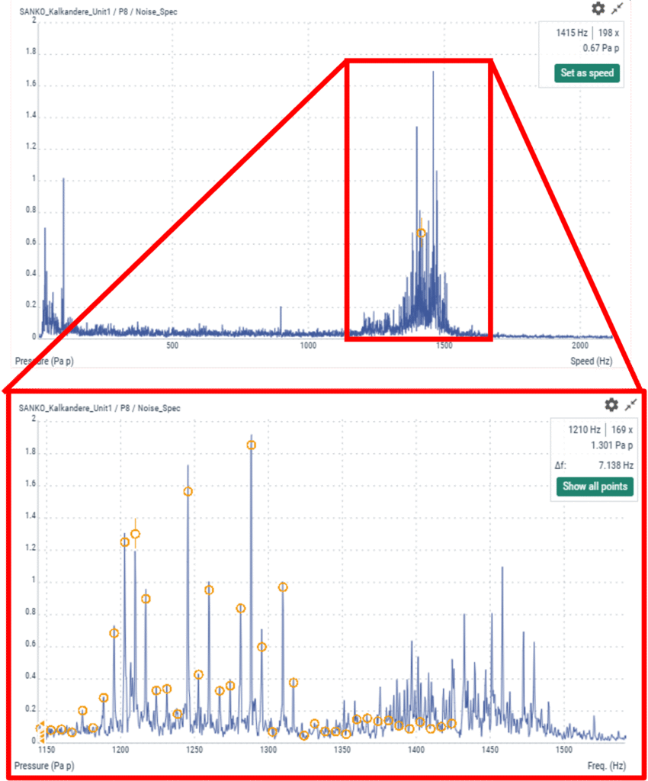Image resolution: width=648 pixels, height=781 pixels.
Task: Select the peak marker near 1245 Hz
Action: click(x=188, y=492)
